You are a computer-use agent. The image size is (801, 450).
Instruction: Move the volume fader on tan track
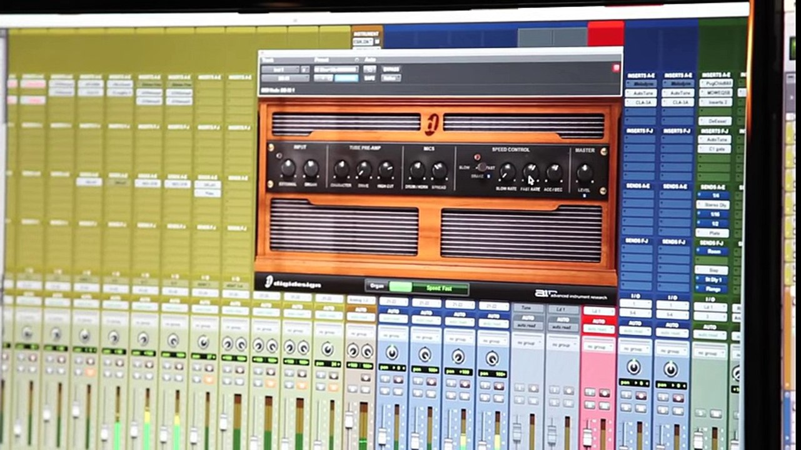pos(350,419)
